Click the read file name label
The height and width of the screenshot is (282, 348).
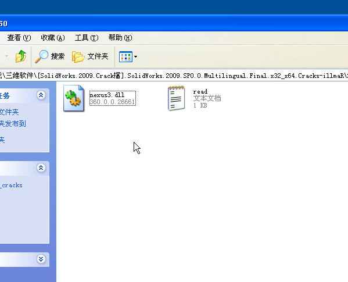pos(200,91)
